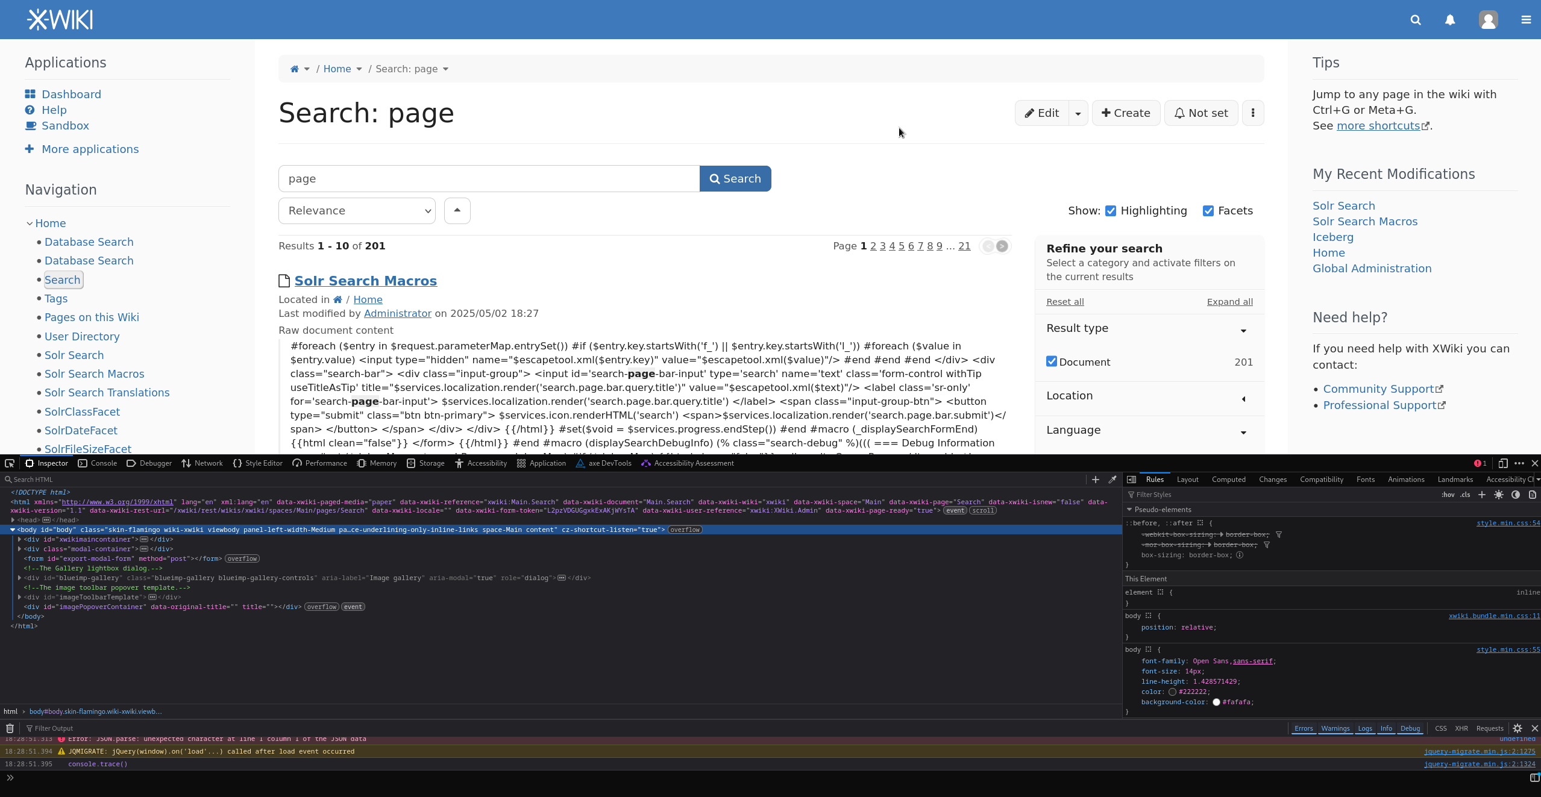Open the Style Editor tab
The image size is (1541, 797).
(257, 463)
